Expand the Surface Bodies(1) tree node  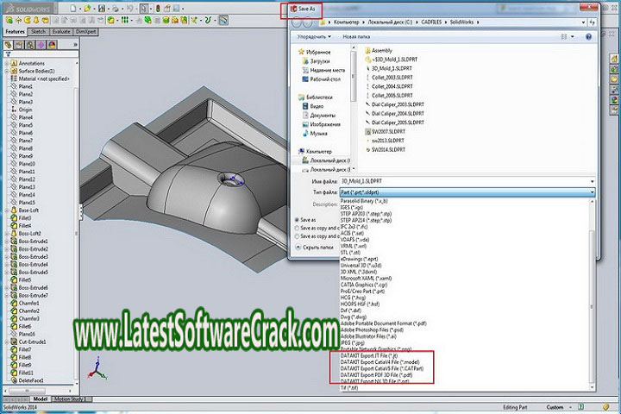(7, 71)
